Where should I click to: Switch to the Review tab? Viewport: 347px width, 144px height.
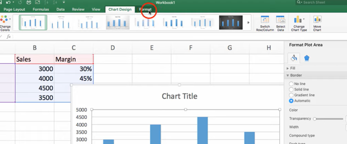coord(78,9)
